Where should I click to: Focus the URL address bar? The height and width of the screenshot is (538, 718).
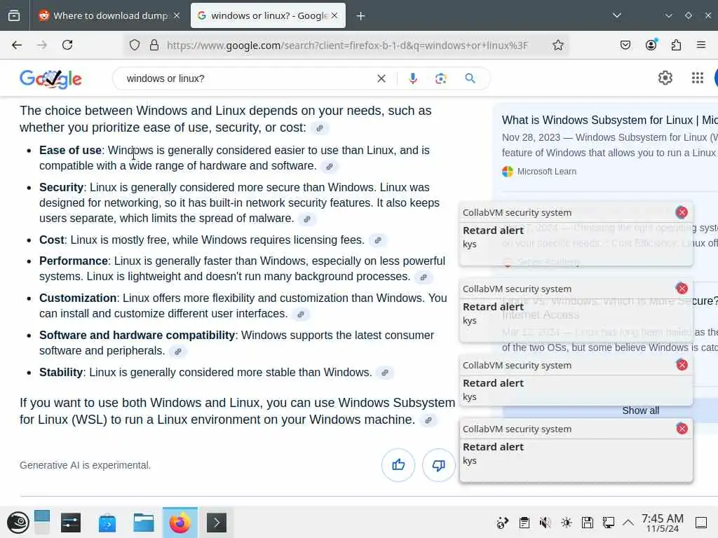point(347,45)
